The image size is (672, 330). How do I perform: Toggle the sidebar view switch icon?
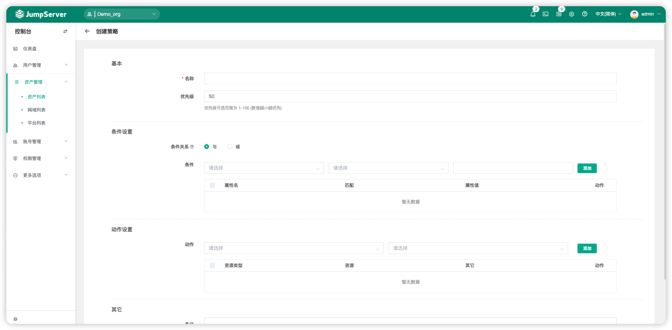pyautogui.click(x=65, y=31)
